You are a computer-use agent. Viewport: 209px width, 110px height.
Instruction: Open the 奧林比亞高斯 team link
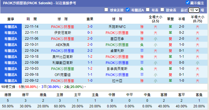click(x=63, y=57)
